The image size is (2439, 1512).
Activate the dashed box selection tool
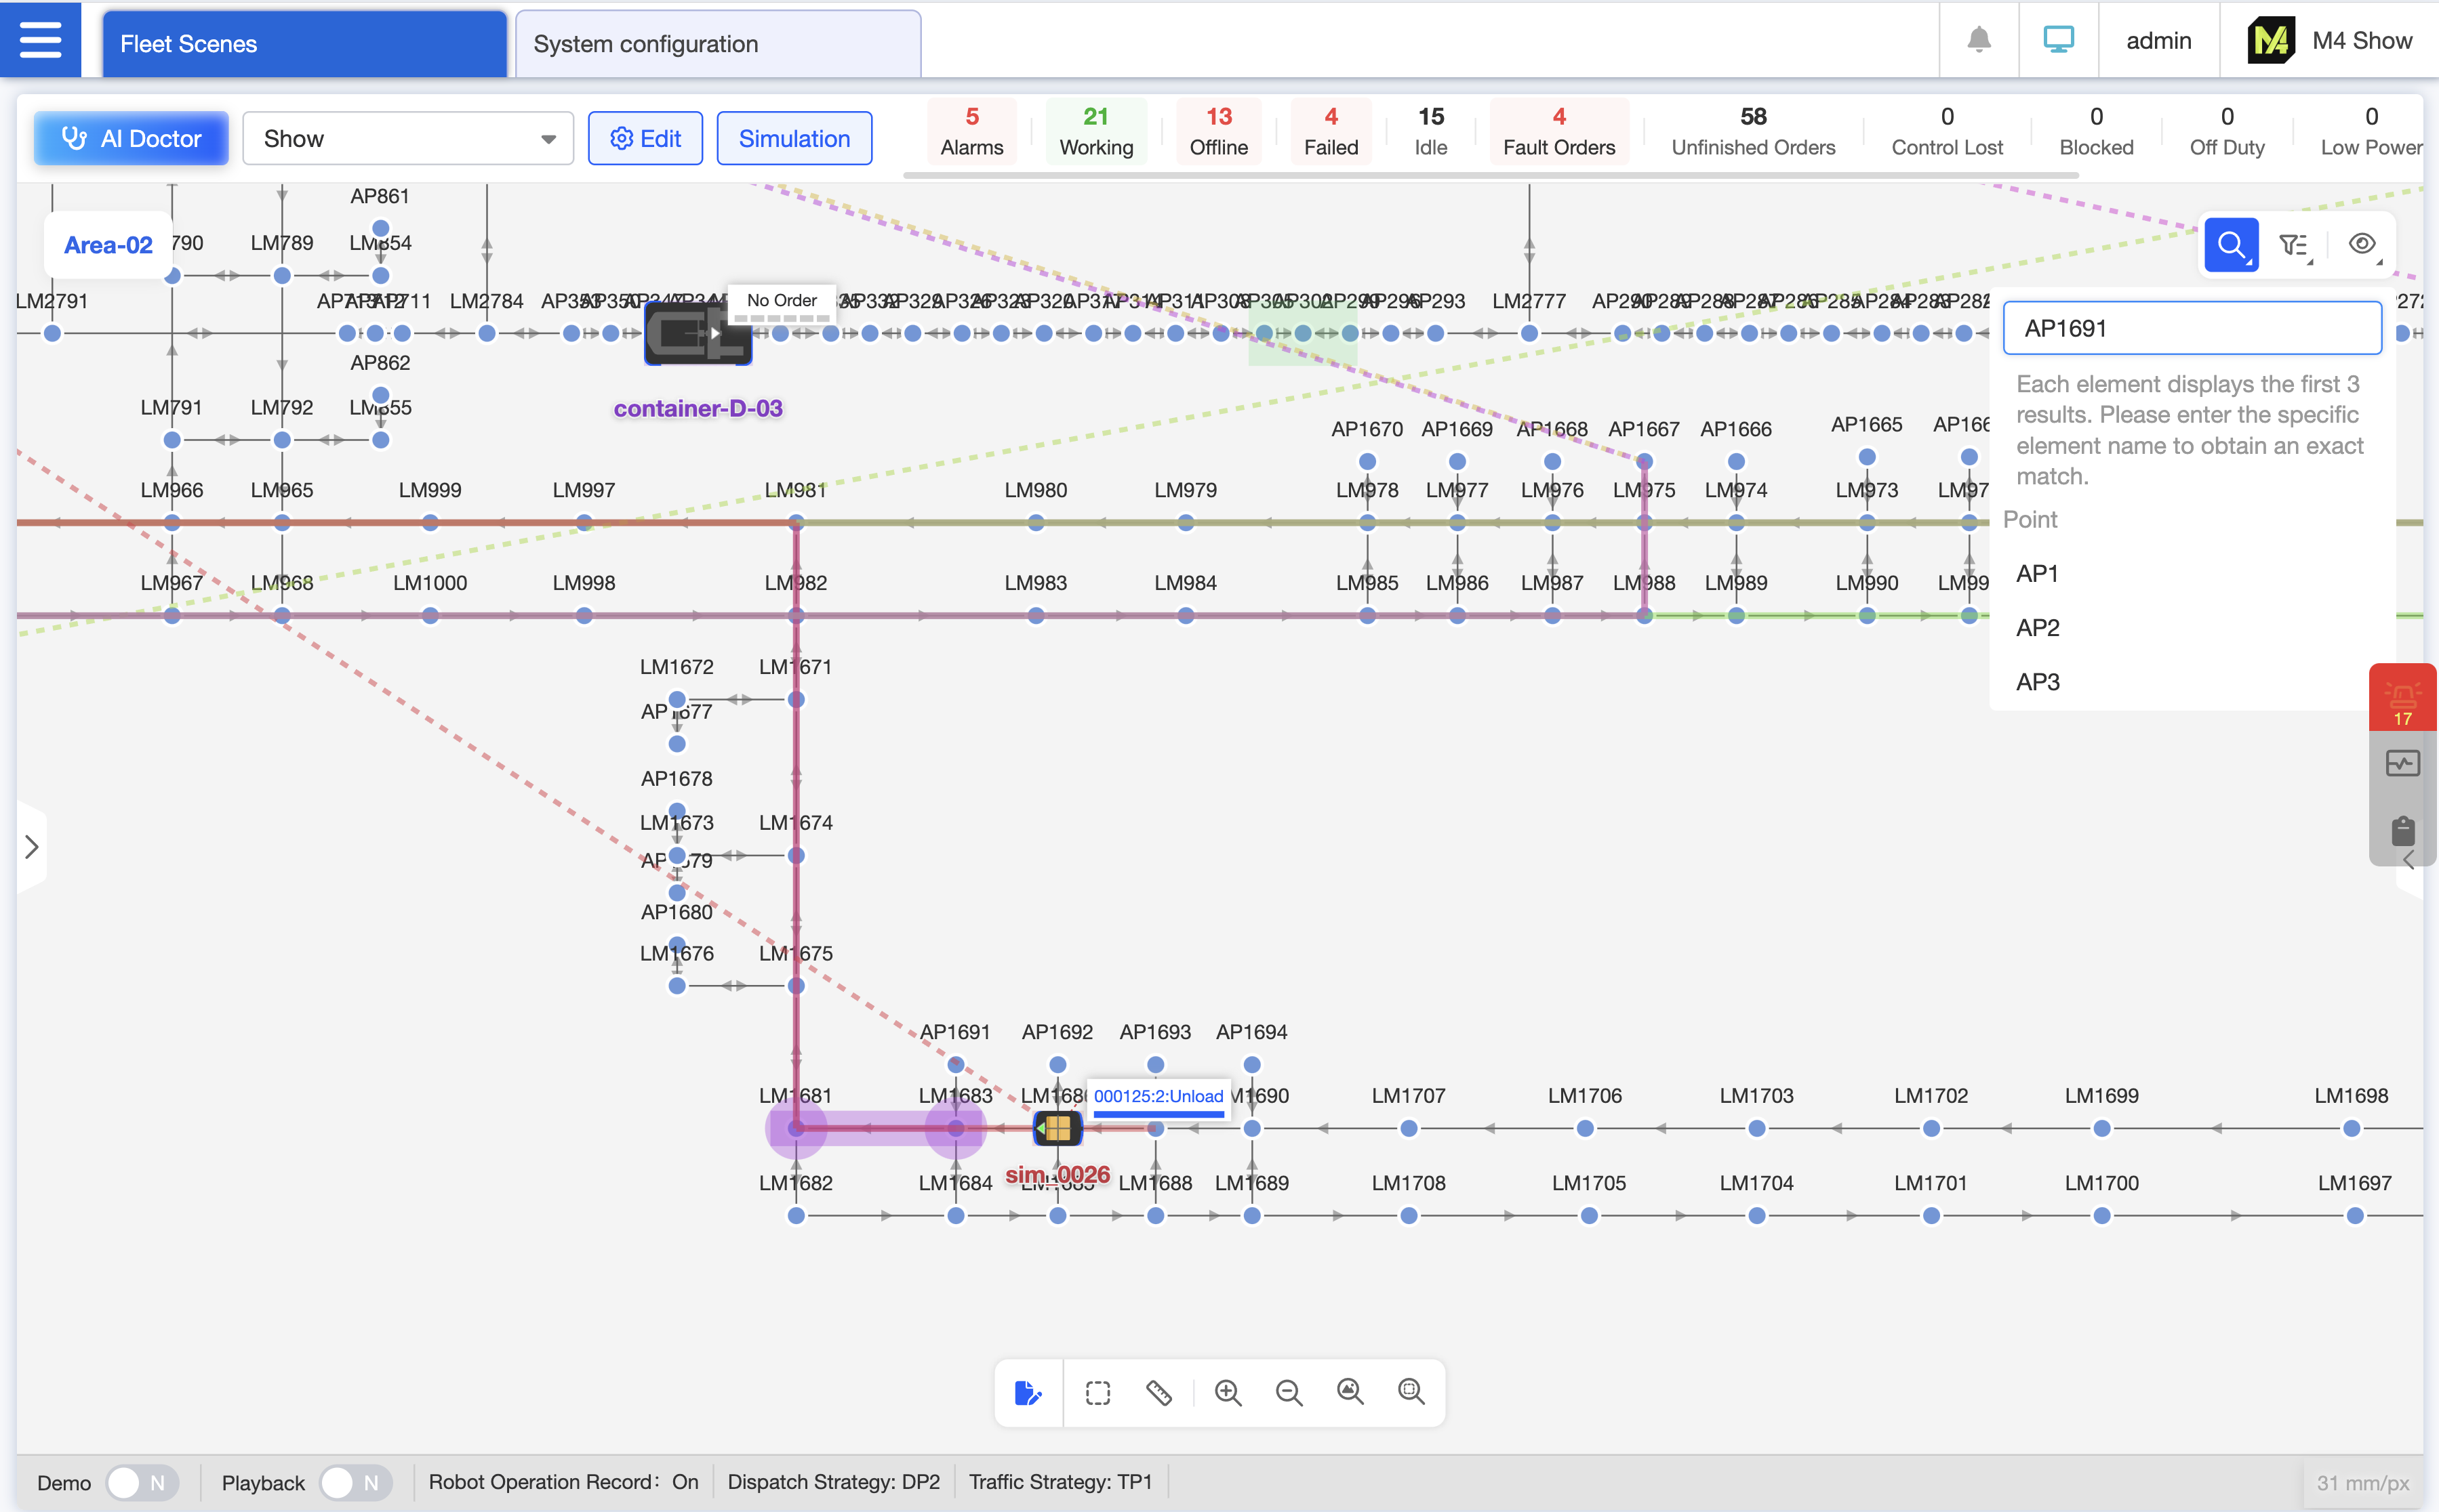tap(1097, 1392)
